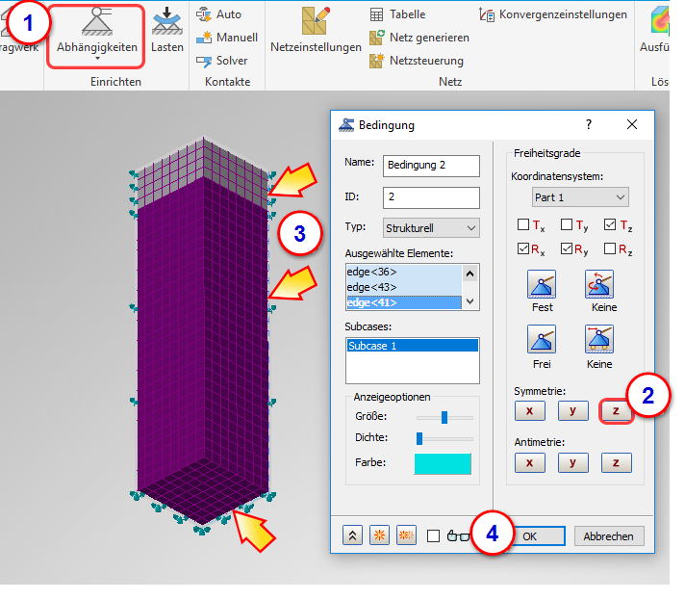The height and width of the screenshot is (600, 685).
Task: Select edge<36> in selected elements
Action: point(404,272)
